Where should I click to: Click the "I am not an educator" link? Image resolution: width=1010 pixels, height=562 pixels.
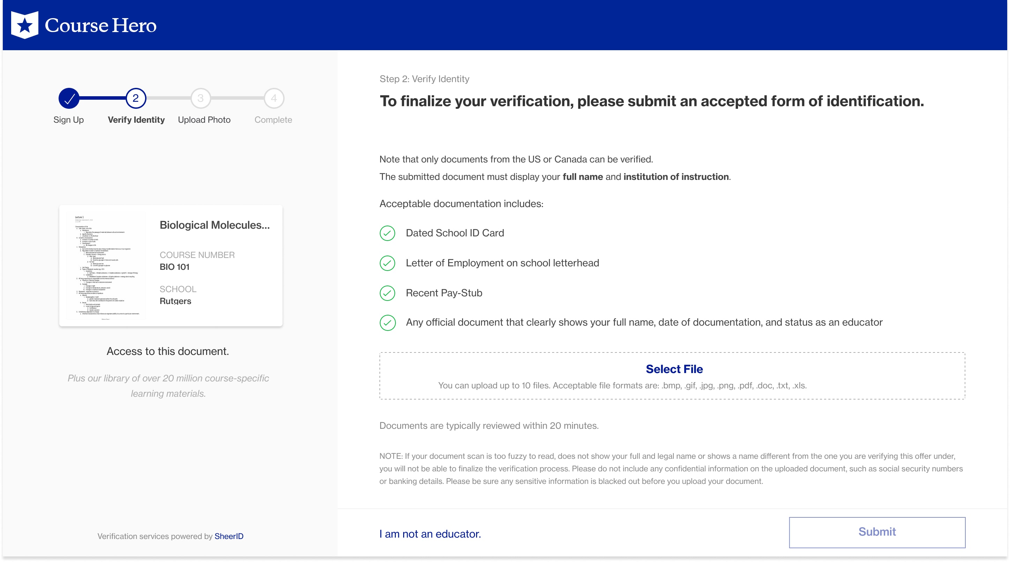click(x=430, y=534)
